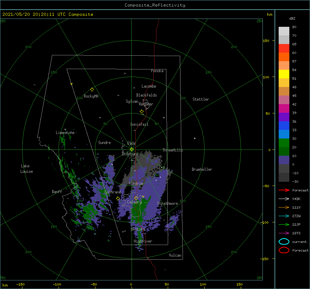Click the 18TS legend label
310x289 pixels.
tap(296, 233)
